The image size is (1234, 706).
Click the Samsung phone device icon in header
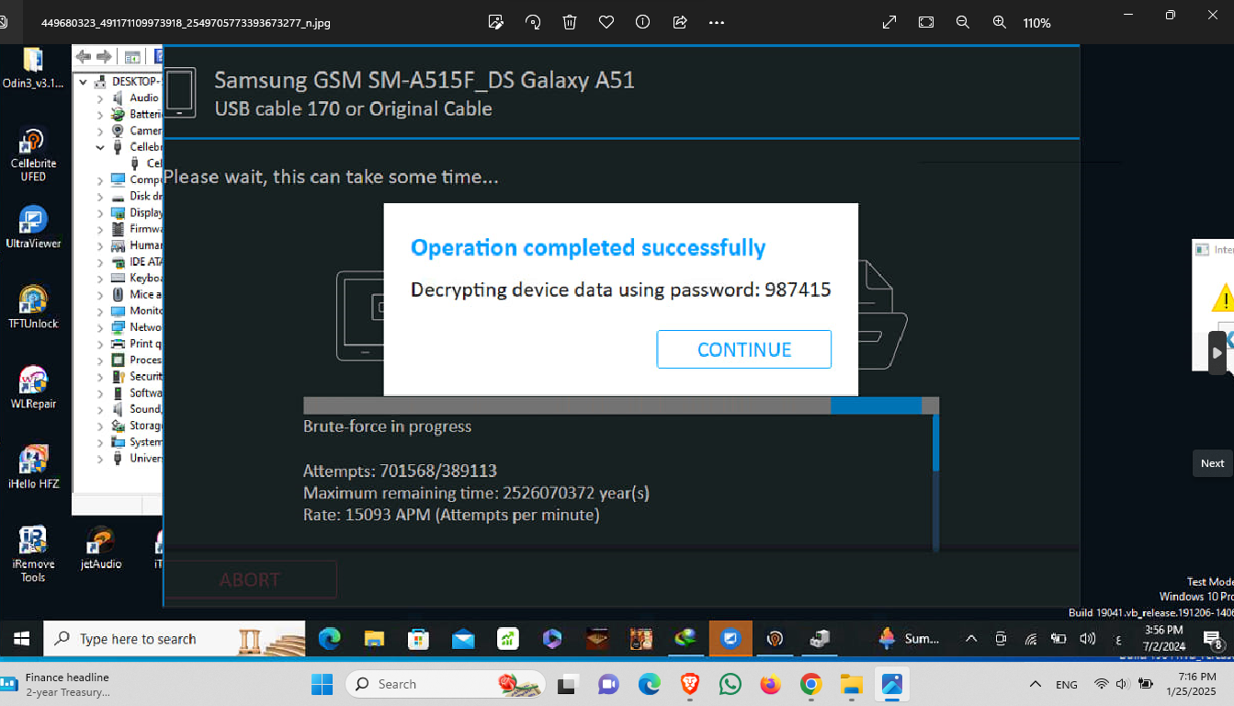pos(181,93)
